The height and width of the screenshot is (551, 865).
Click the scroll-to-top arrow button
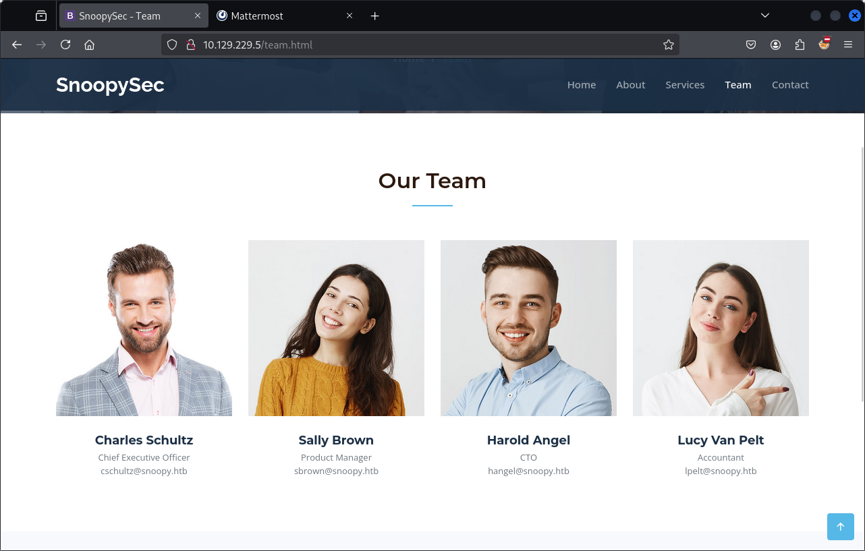[x=840, y=527]
